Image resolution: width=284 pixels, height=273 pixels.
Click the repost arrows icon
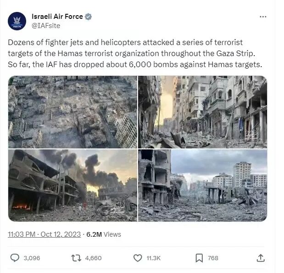coord(76,258)
